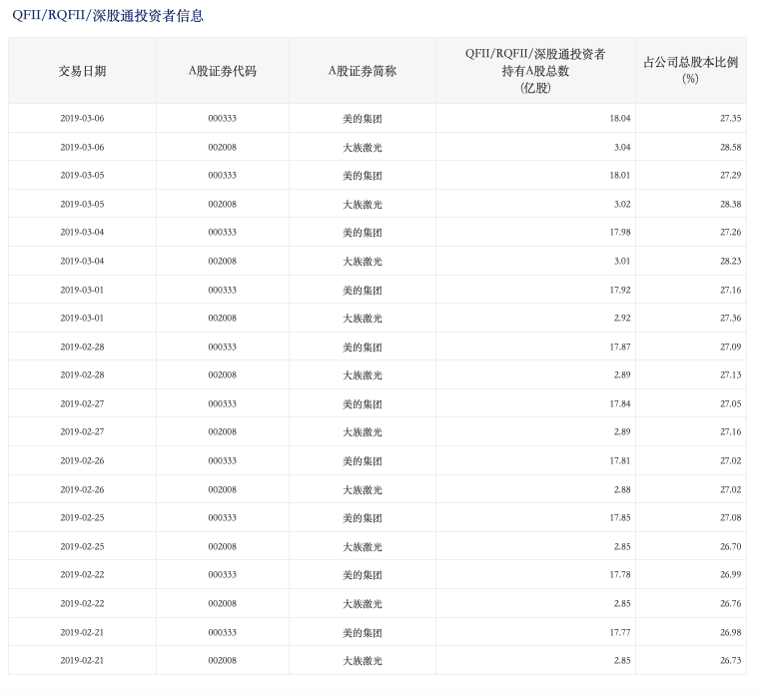Select the 26.73 percentage value
This screenshot has width=764, height=693.
[730, 660]
